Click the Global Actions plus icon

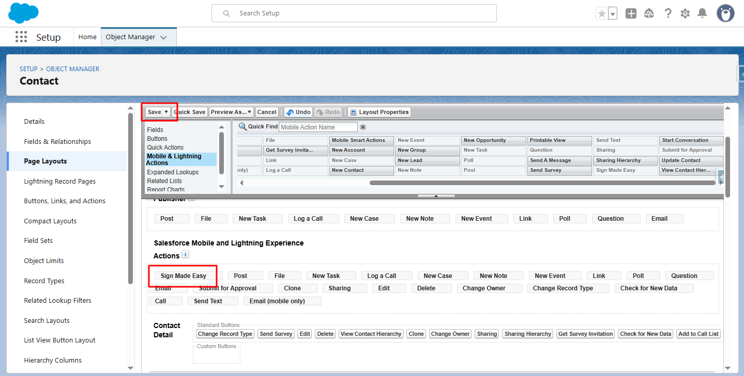point(631,13)
